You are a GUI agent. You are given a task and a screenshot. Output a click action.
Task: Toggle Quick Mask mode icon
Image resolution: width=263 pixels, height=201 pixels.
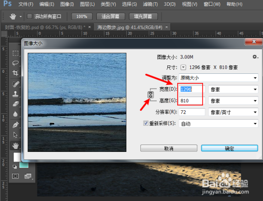15,176
